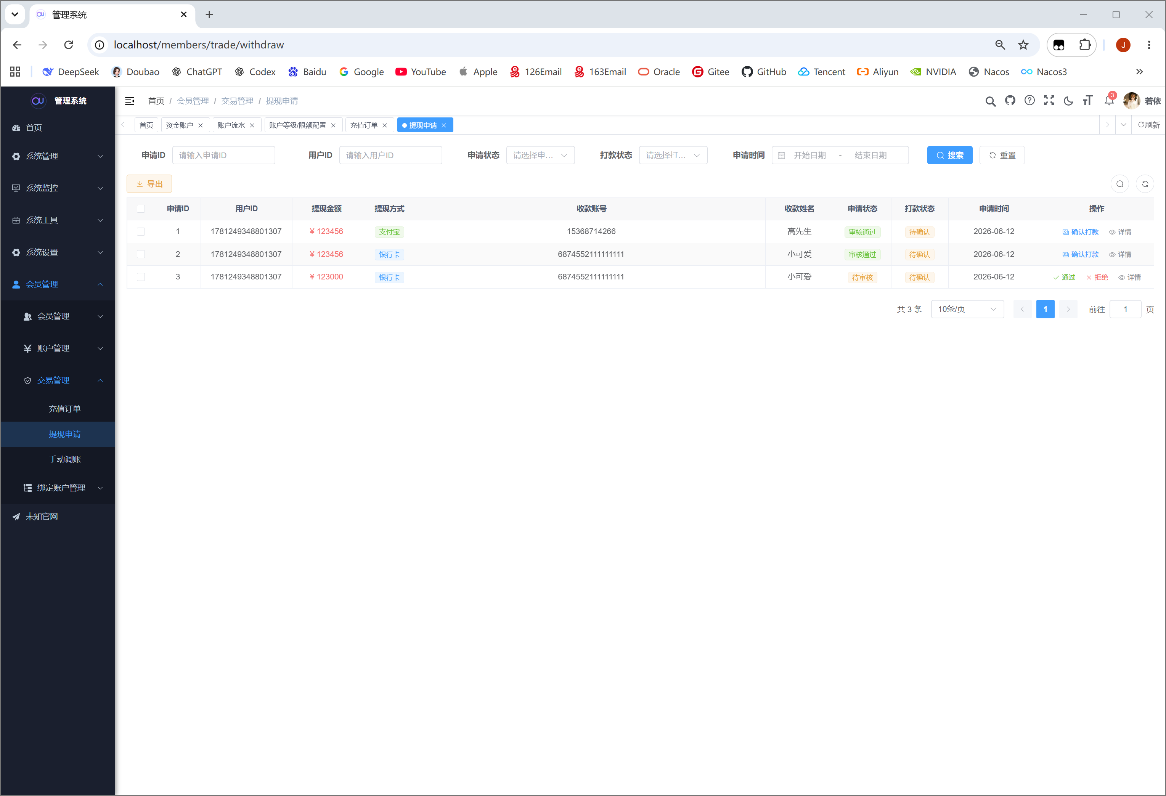1166x796 pixels.
Task: Open the help document question icon
Action: (1029, 100)
